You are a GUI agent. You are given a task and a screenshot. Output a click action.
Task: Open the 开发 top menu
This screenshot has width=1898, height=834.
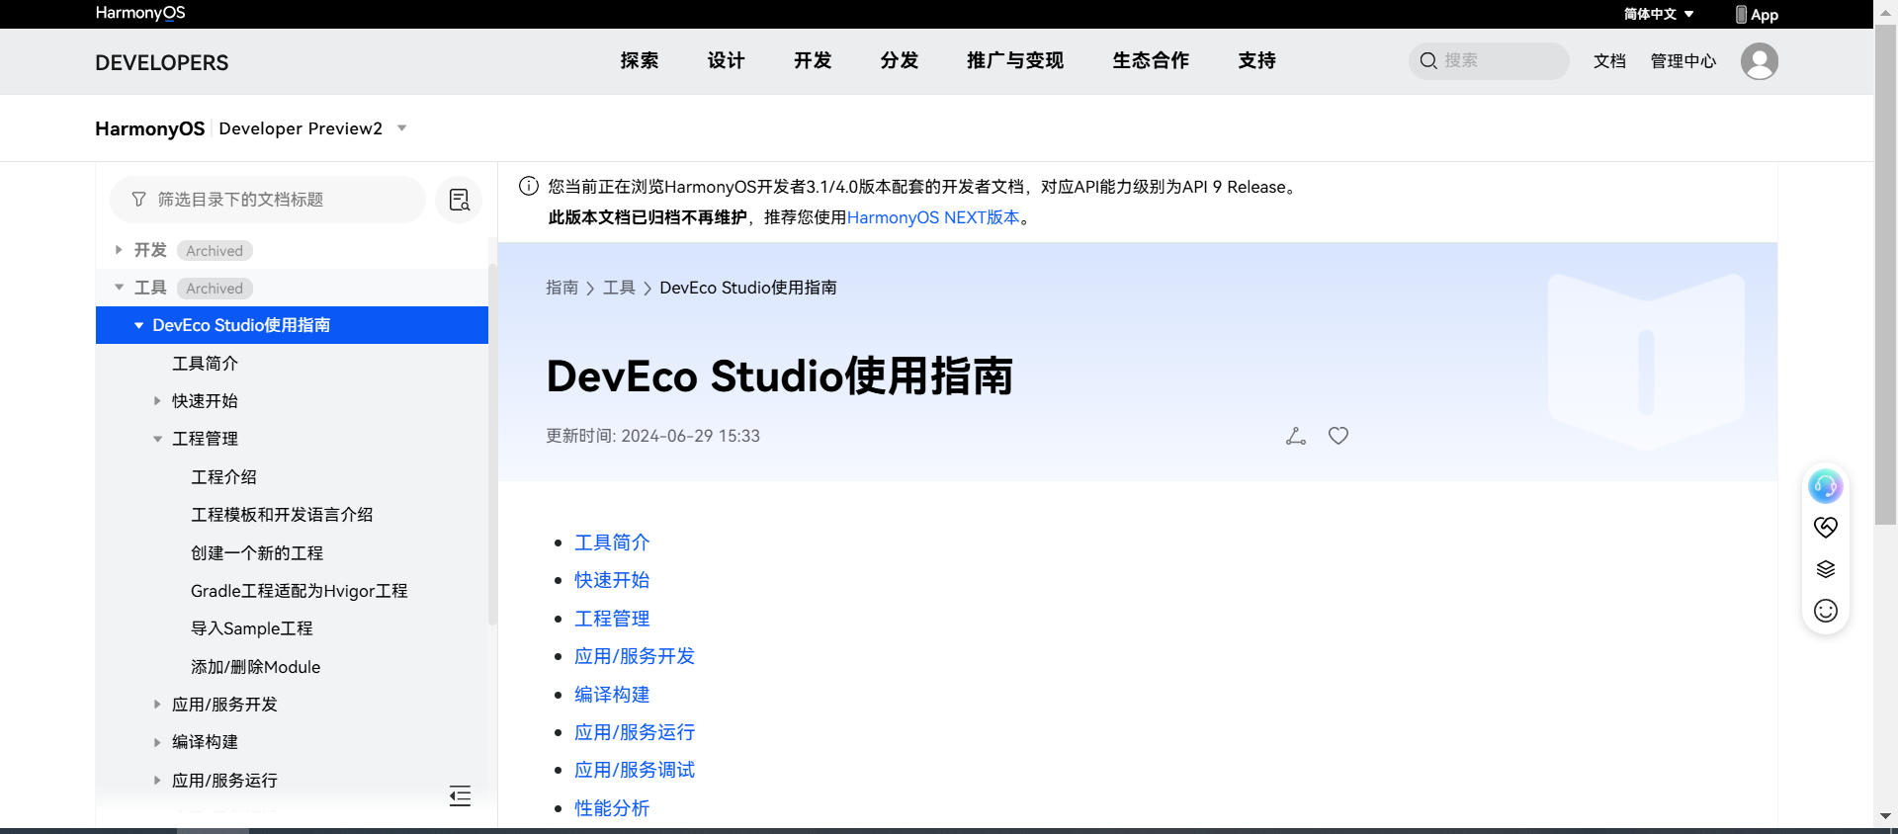point(813,60)
